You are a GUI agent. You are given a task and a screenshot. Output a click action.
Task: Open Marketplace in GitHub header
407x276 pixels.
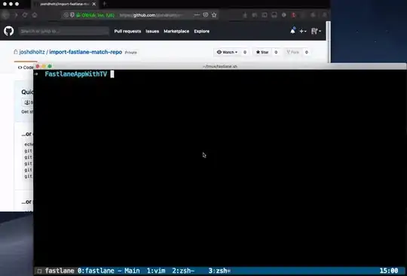(x=176, y=31)
